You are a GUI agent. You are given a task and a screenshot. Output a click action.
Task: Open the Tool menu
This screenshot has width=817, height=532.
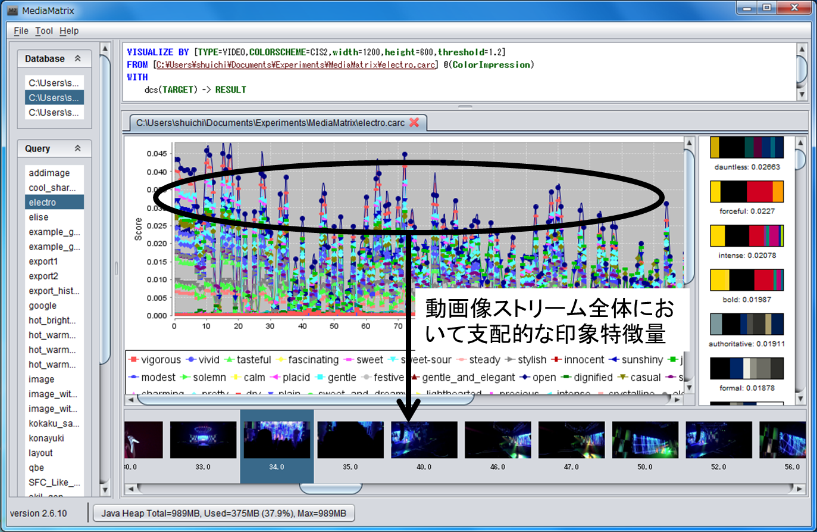click(44, 31)
